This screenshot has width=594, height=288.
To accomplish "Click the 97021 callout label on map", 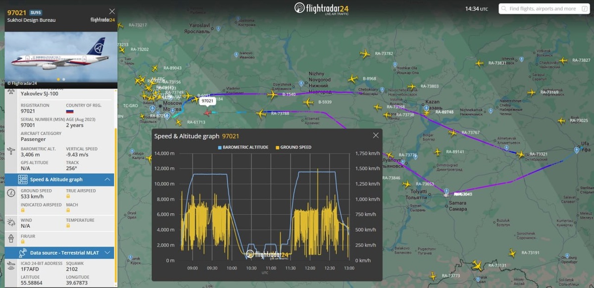I will (207, 101).
